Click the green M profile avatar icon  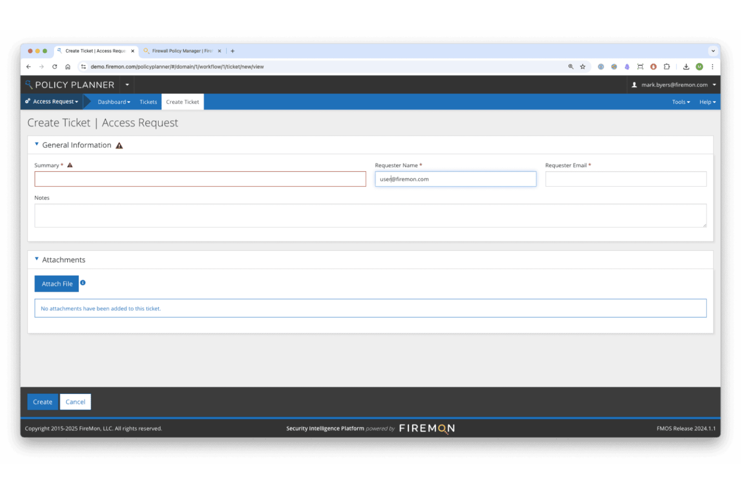(x=699, y=66)
